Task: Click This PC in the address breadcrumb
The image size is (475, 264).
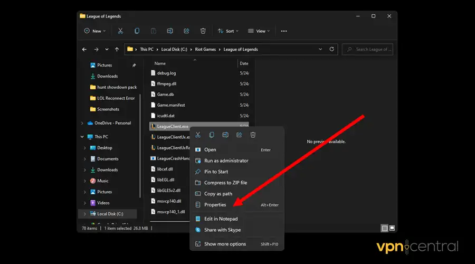Action: 147,50
